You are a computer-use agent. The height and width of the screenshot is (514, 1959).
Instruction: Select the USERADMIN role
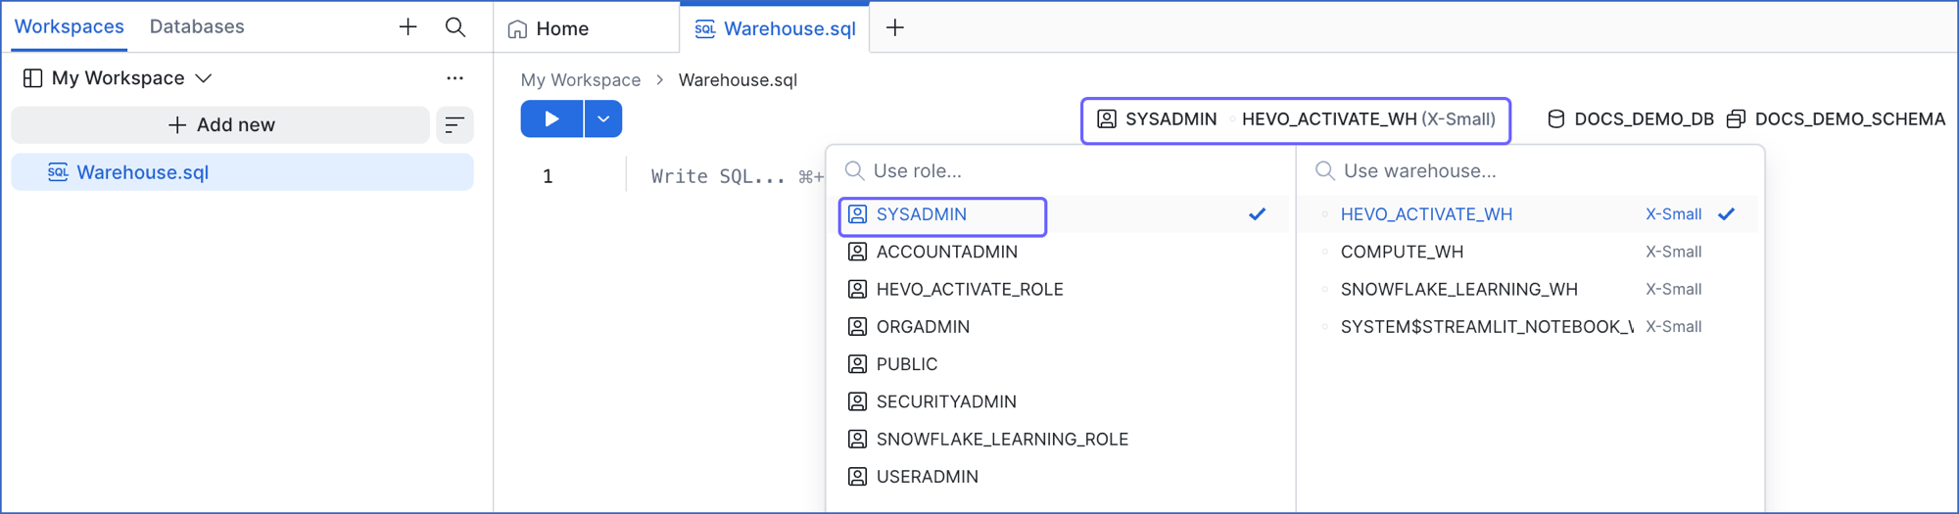pyautogui.click(x=1061, y=477)
